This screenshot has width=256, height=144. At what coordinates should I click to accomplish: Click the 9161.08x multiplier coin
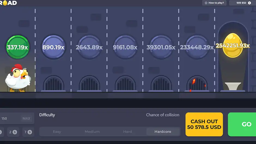tap(125, 47)
